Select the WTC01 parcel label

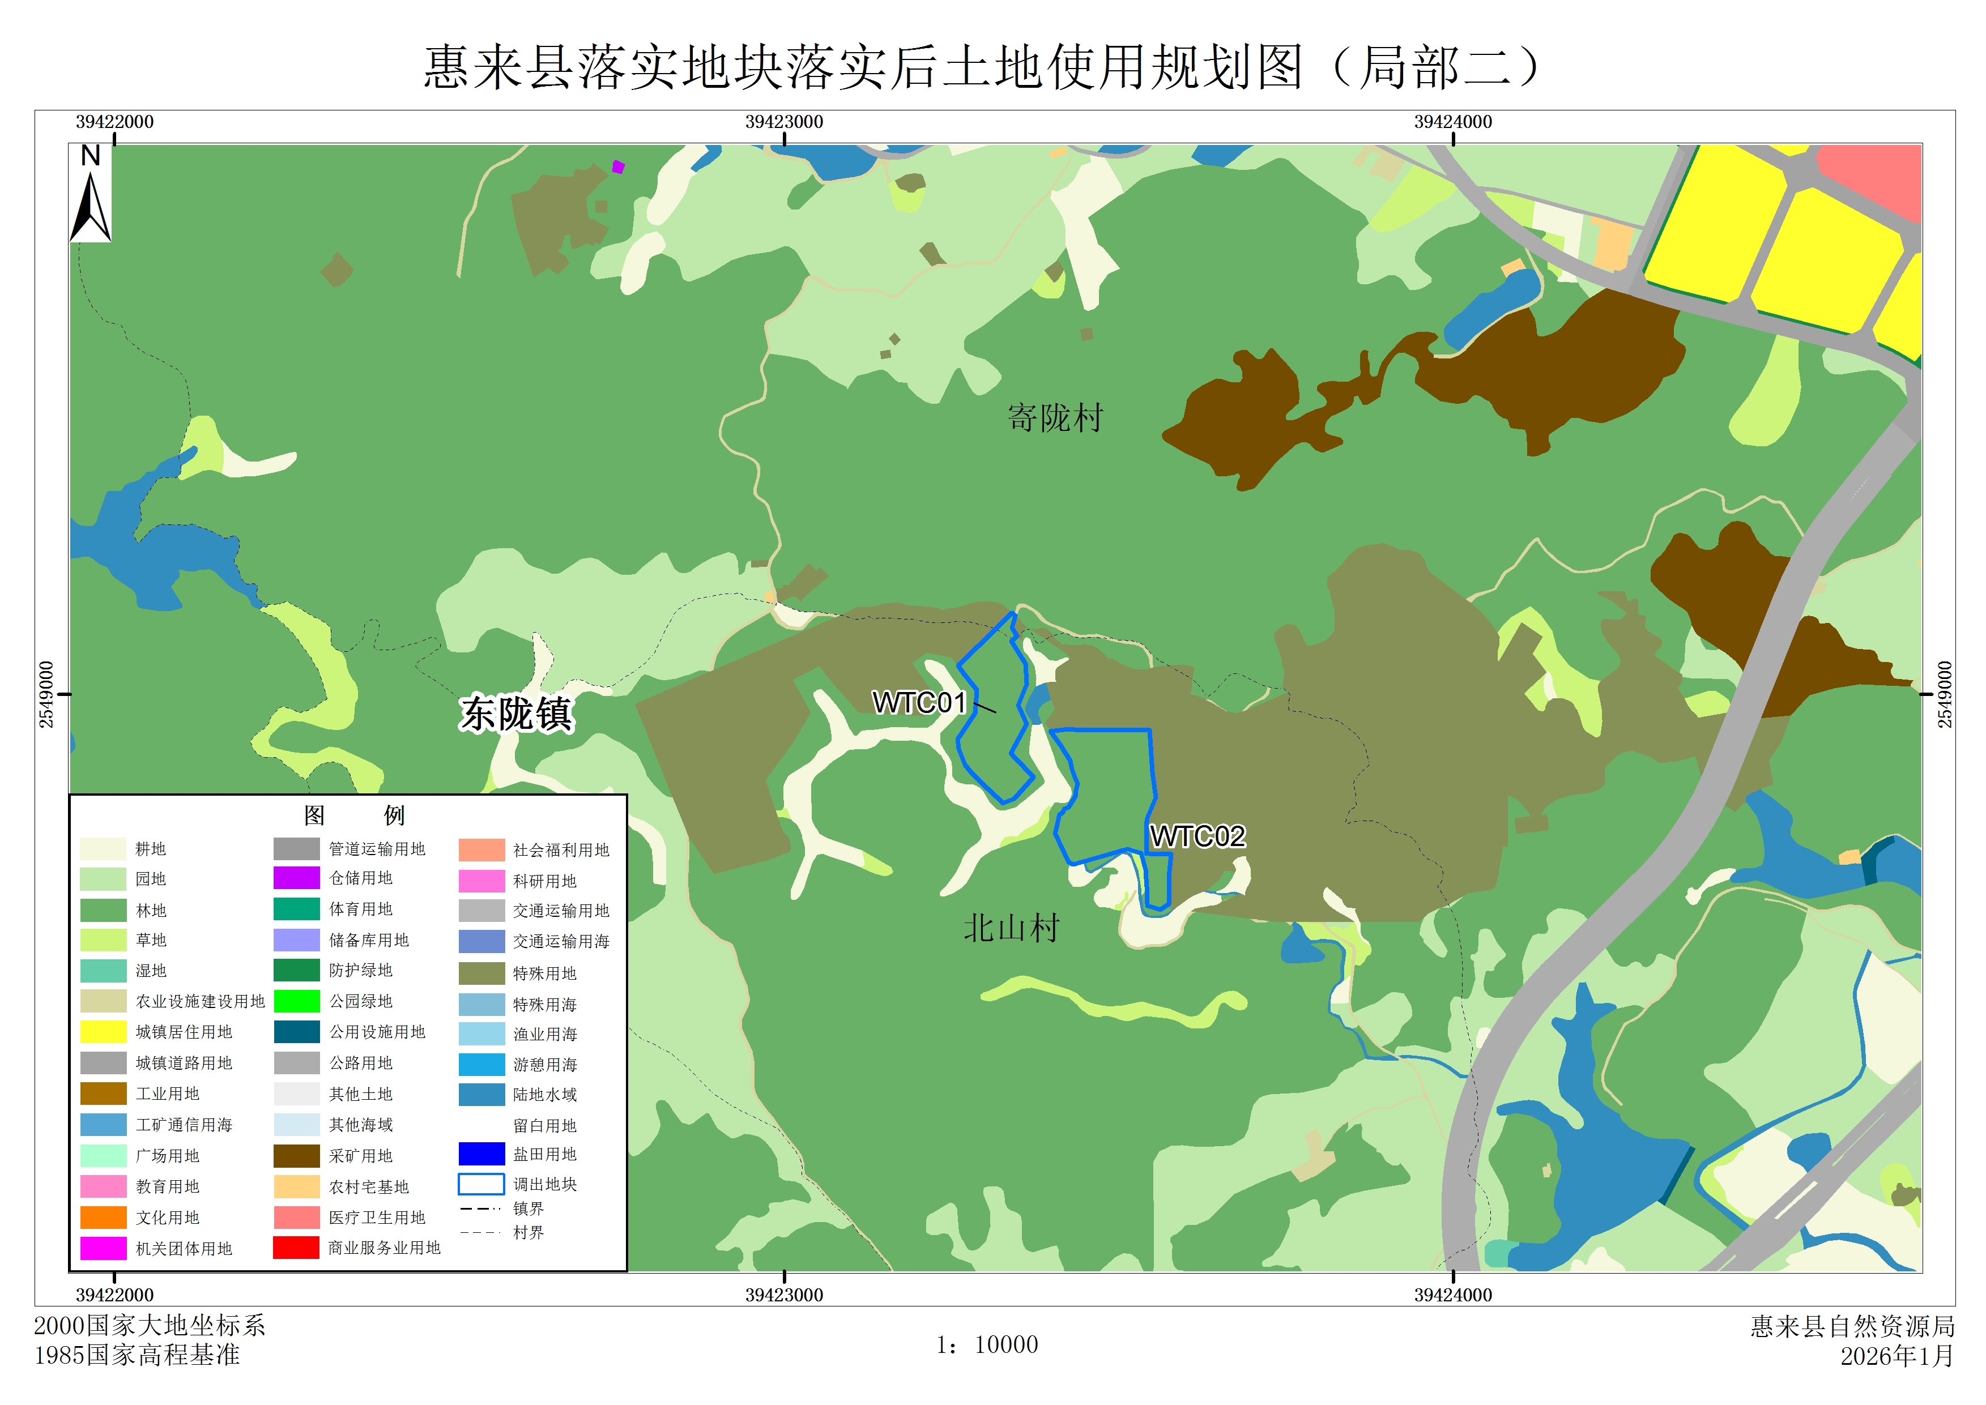[918, 702]
